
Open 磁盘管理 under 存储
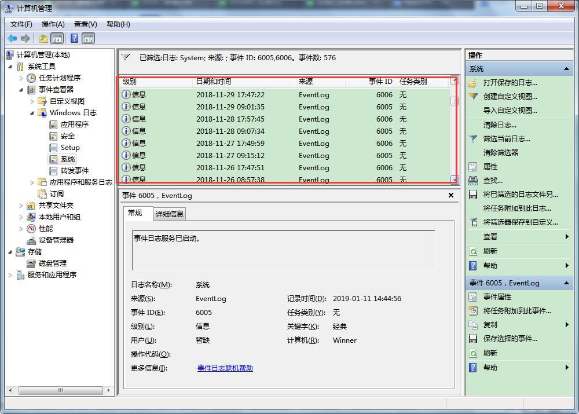tap(52, 263)
